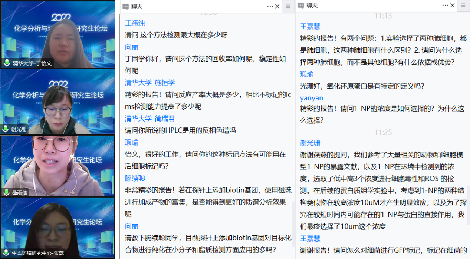The image size is (470, 259).
Task: Open the hamburger menu beside the left chat panel
Action: [288, 6]
